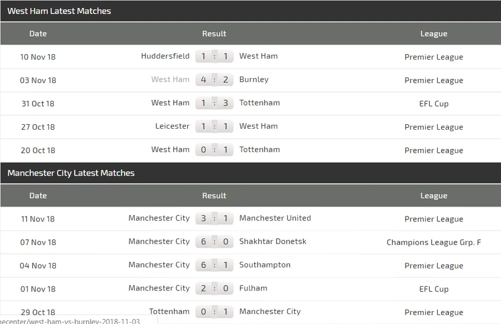
Task: Click the Tottenham 0:1 Manchester City score
Action: click(214, 311)
